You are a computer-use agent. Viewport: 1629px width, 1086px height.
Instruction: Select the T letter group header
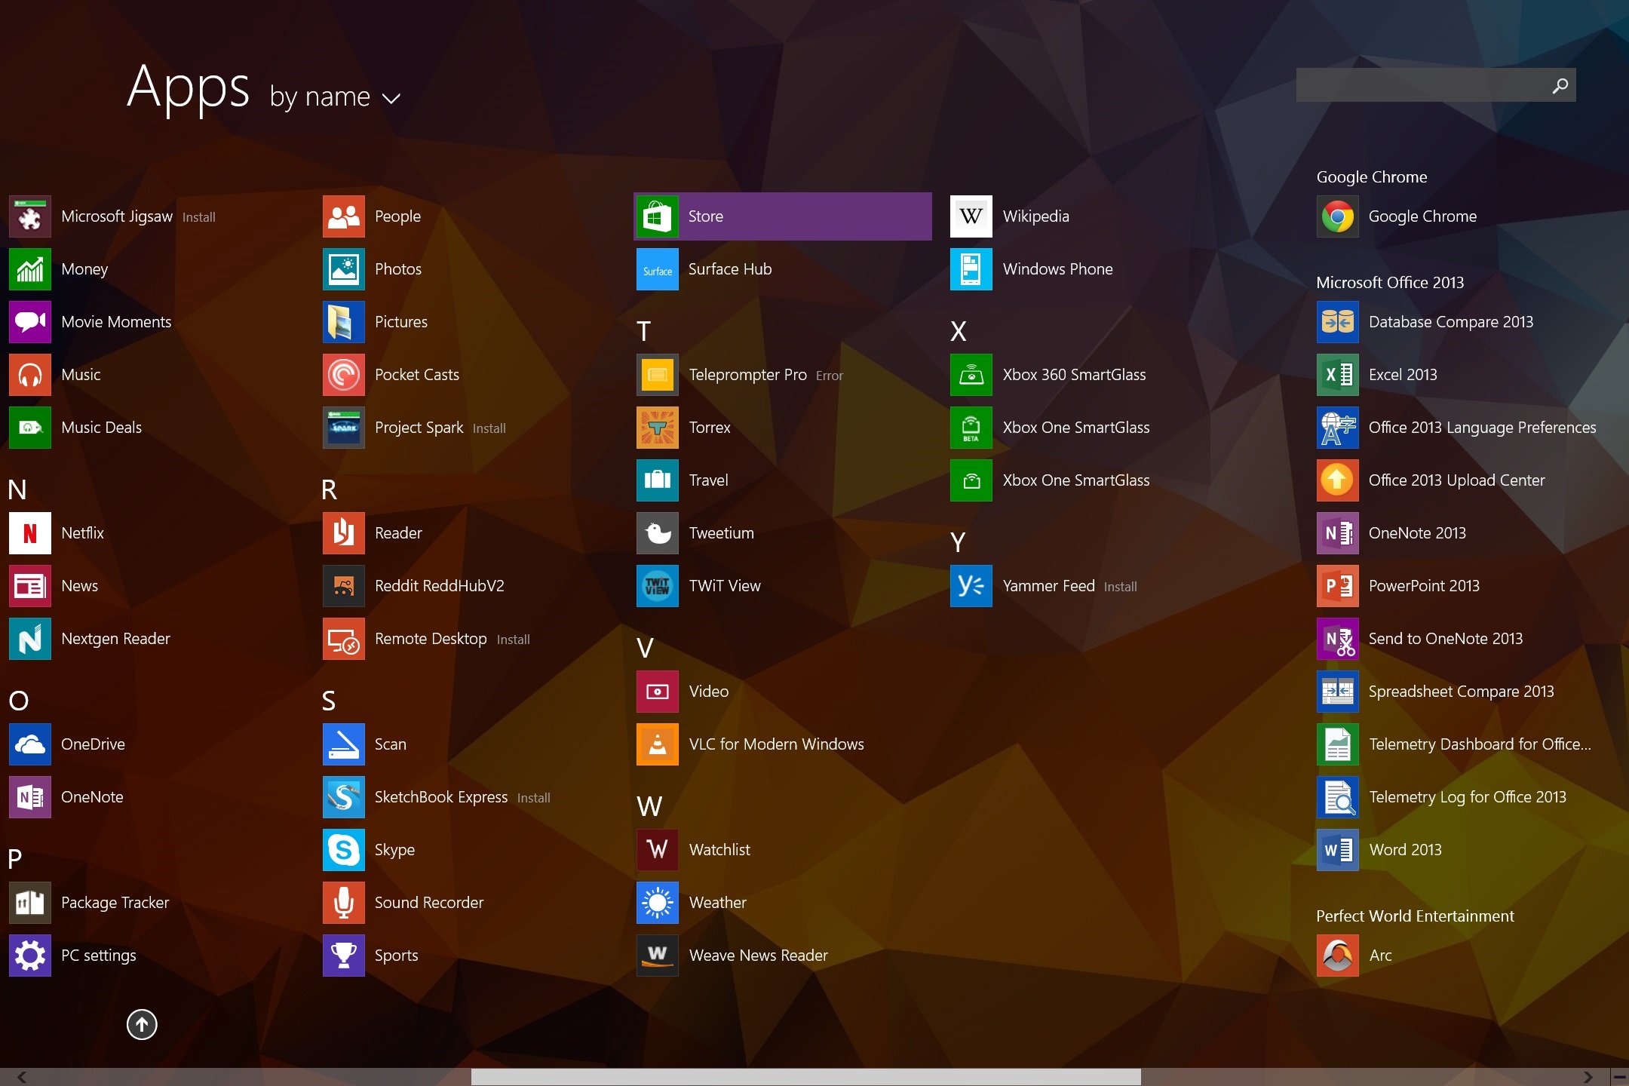(x=643, y=331)
